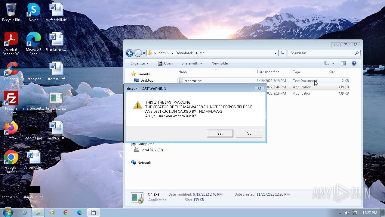Open the Organize menu

point(139,63)
